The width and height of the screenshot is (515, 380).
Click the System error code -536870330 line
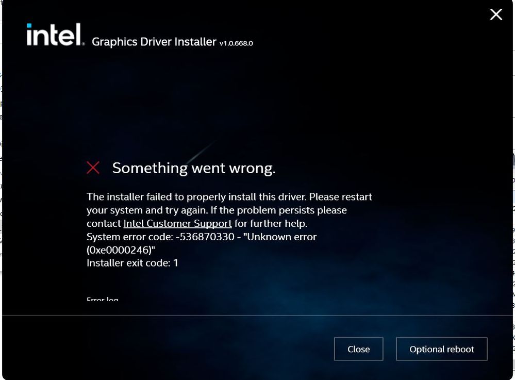[x=202, y=237]
